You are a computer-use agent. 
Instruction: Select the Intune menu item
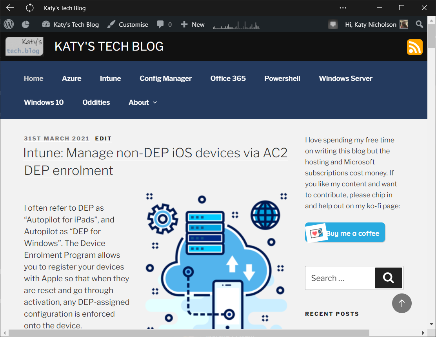click(110, 78)
